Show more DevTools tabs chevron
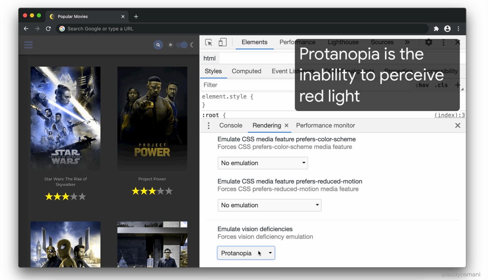The width and height of the screenshot is (488, 280). (x=407, y=42)
